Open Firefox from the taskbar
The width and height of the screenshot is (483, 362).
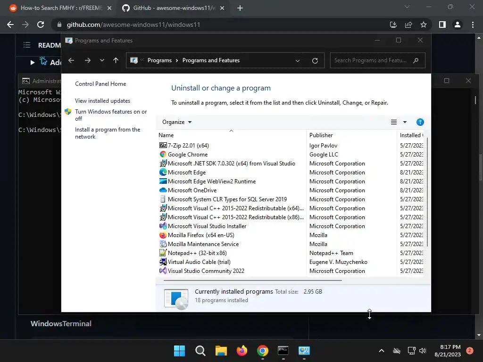(242, 351)
